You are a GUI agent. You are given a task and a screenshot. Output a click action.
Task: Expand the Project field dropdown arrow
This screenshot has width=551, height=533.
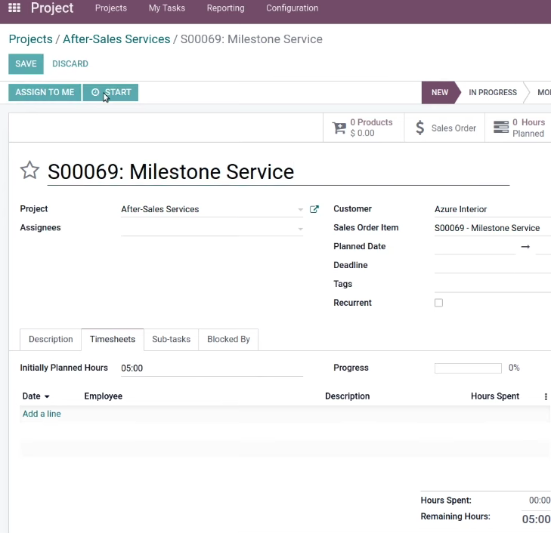300,209
